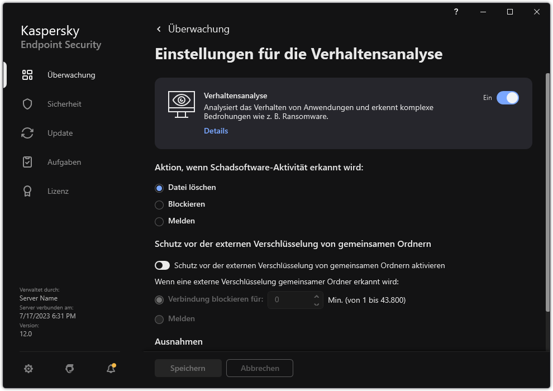553x391 pixels.
Task: Cancel changes via Abbrechen
Action: 259,368
